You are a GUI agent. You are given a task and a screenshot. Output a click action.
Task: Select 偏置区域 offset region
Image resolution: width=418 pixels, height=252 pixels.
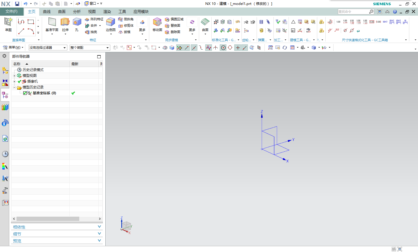[174, 19]
